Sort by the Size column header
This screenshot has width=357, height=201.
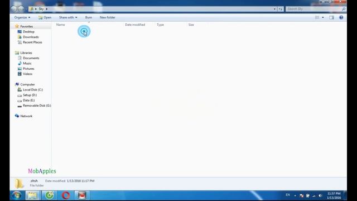191,25
